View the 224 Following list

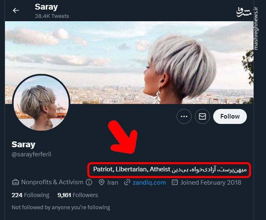pos(30,195)
